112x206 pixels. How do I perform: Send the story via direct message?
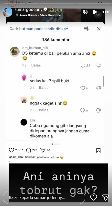coord(105,197)
